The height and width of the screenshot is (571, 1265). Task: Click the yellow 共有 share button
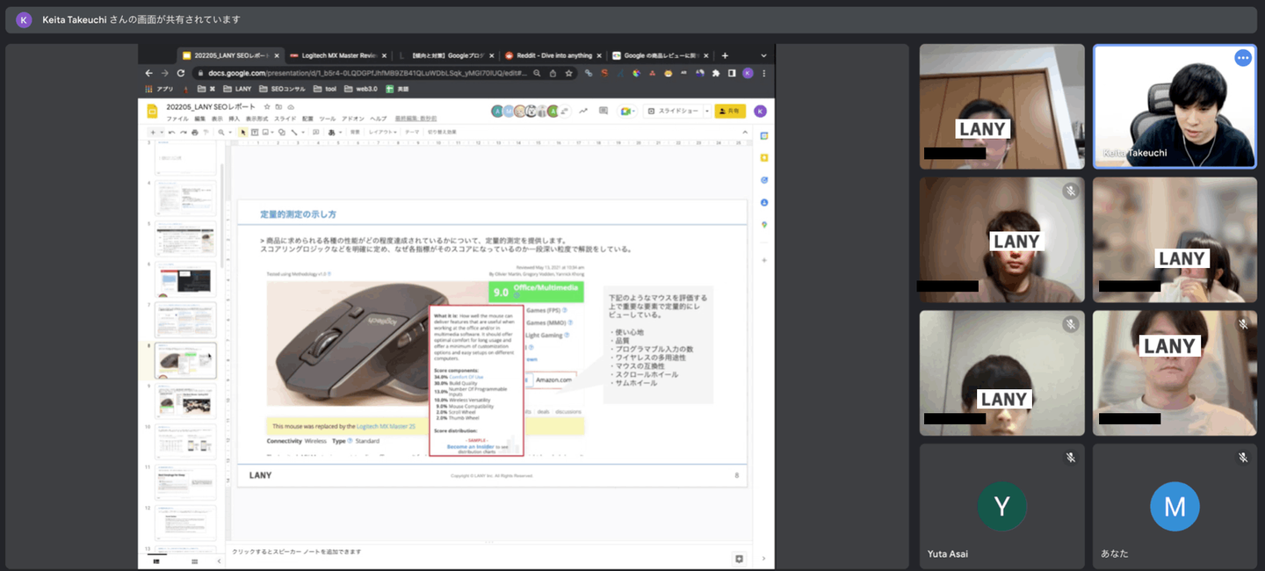coord(730,111)
